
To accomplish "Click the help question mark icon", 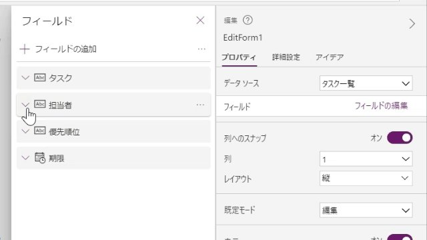I will click(248, 20).
